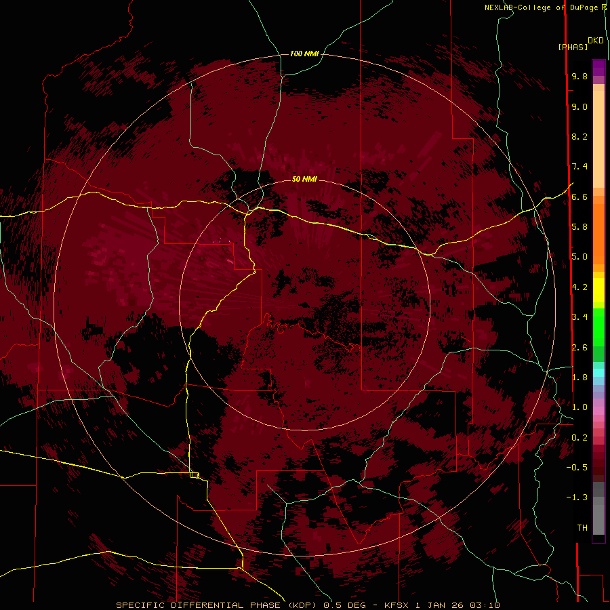Screen dimensions: 610x610
Task: Click the "1.0" value on the scale
Action: coord(579,407)
